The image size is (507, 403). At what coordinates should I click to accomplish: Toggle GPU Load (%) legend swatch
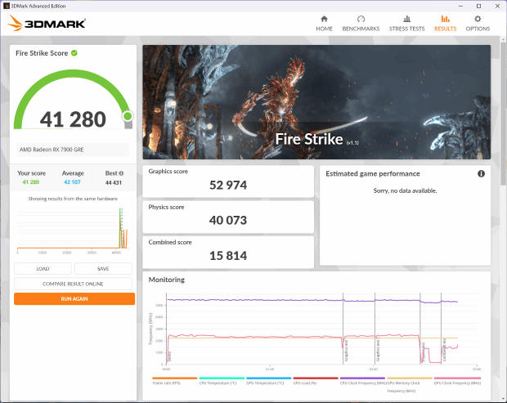pos(316,378)
